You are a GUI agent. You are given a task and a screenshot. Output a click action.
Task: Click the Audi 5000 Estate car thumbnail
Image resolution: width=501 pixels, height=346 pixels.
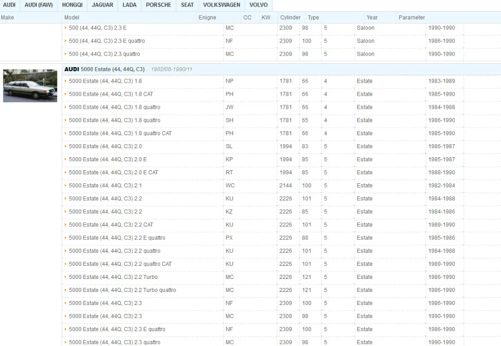[30, 86]
